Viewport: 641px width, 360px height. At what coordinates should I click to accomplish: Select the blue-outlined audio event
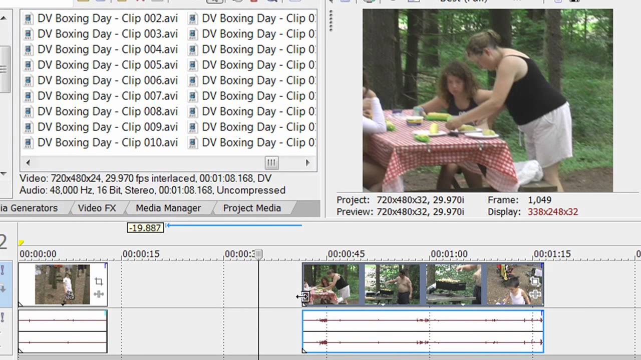point(423,331)
